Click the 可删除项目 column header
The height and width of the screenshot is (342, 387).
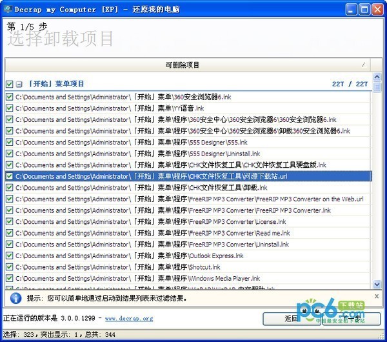[x=183, y=65]
